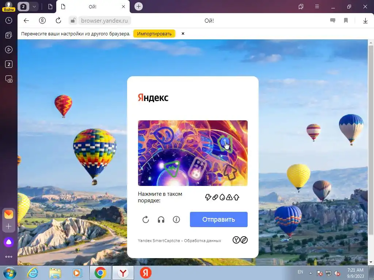The height and width of the screenshot is (280, 374).
Task: Open the screenshot tool in sidebar
Action: click(9, 79)
